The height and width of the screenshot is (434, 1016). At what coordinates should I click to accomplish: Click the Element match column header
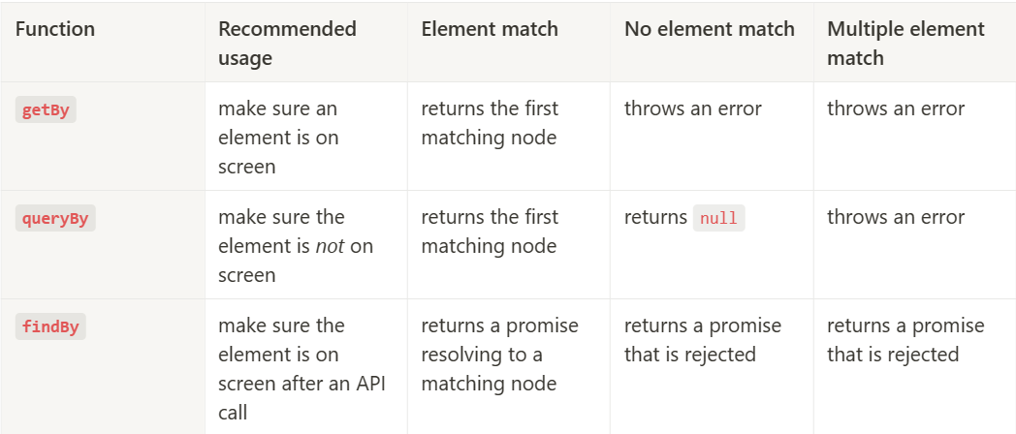[490, 29]
